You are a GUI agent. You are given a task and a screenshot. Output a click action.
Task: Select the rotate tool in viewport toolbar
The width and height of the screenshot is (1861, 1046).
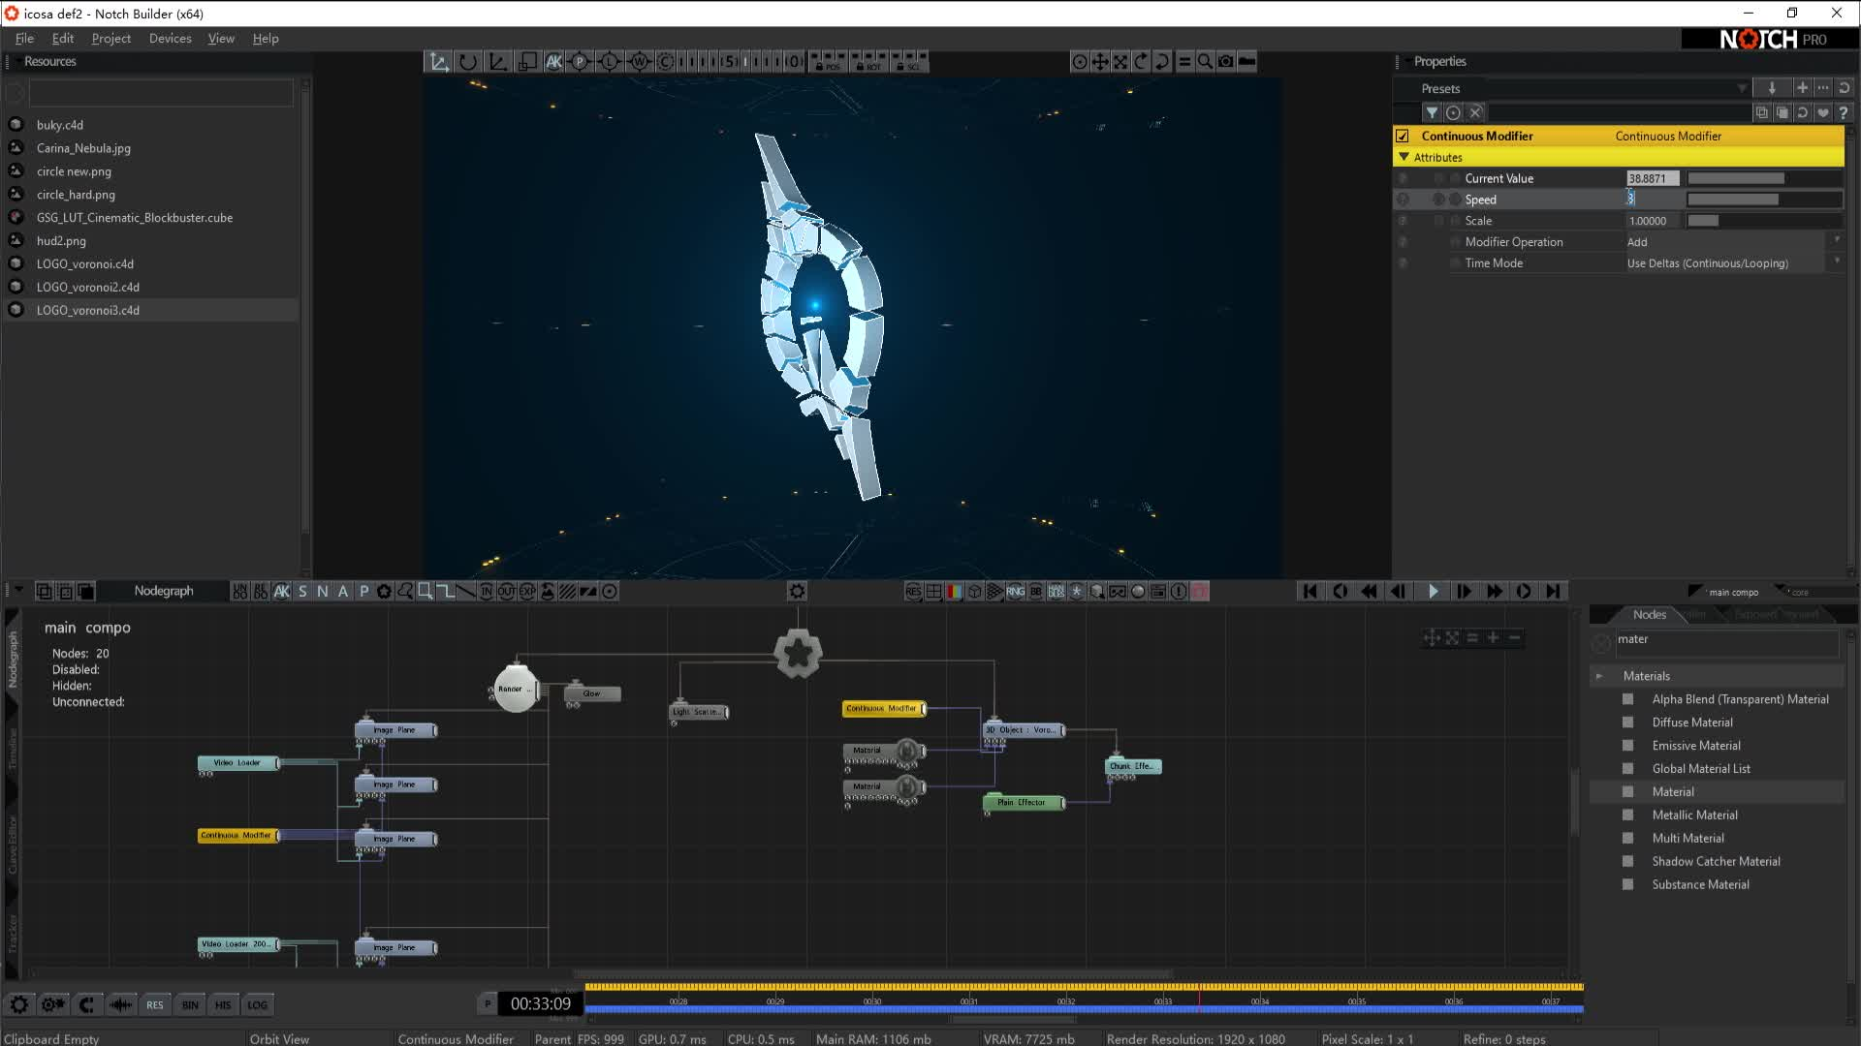coord(468,62)
